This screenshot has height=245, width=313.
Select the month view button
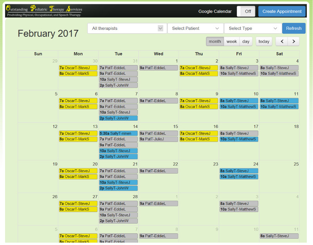pos(215,41)
